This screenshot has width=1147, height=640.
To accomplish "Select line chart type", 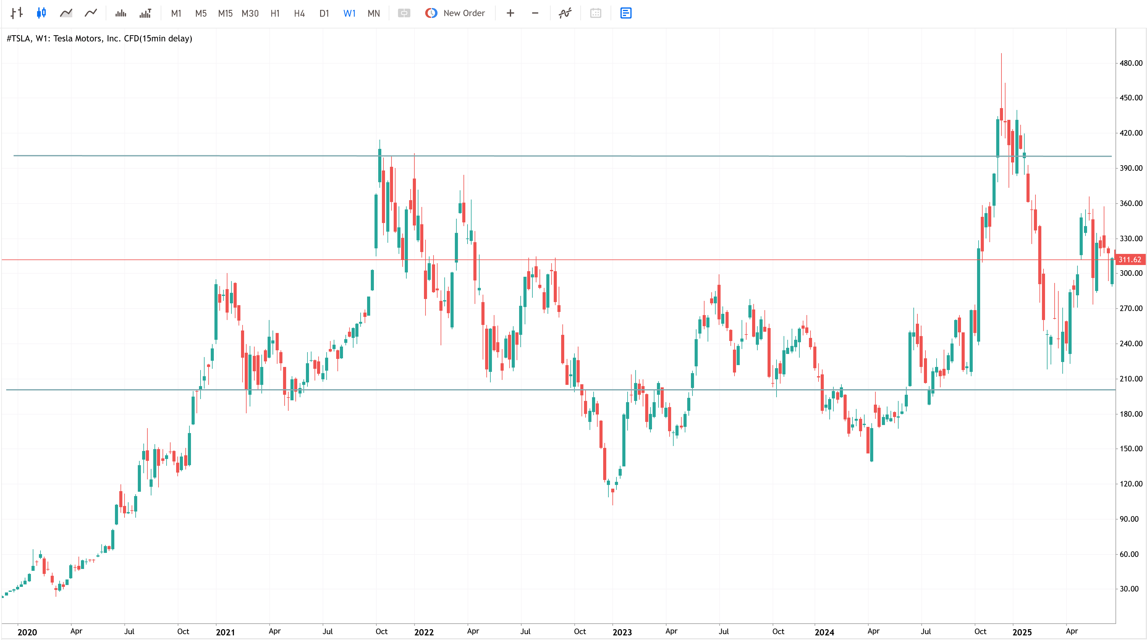I will pyautogui.click(x=91, y=13).
